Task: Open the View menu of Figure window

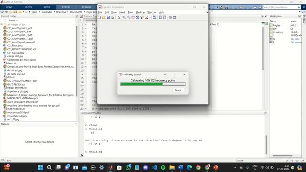Action: [x=114, y=12]
